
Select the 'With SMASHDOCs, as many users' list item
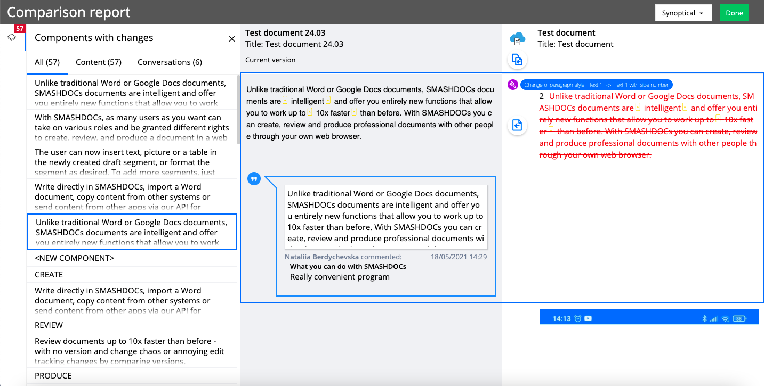click(x=132, y=128)
